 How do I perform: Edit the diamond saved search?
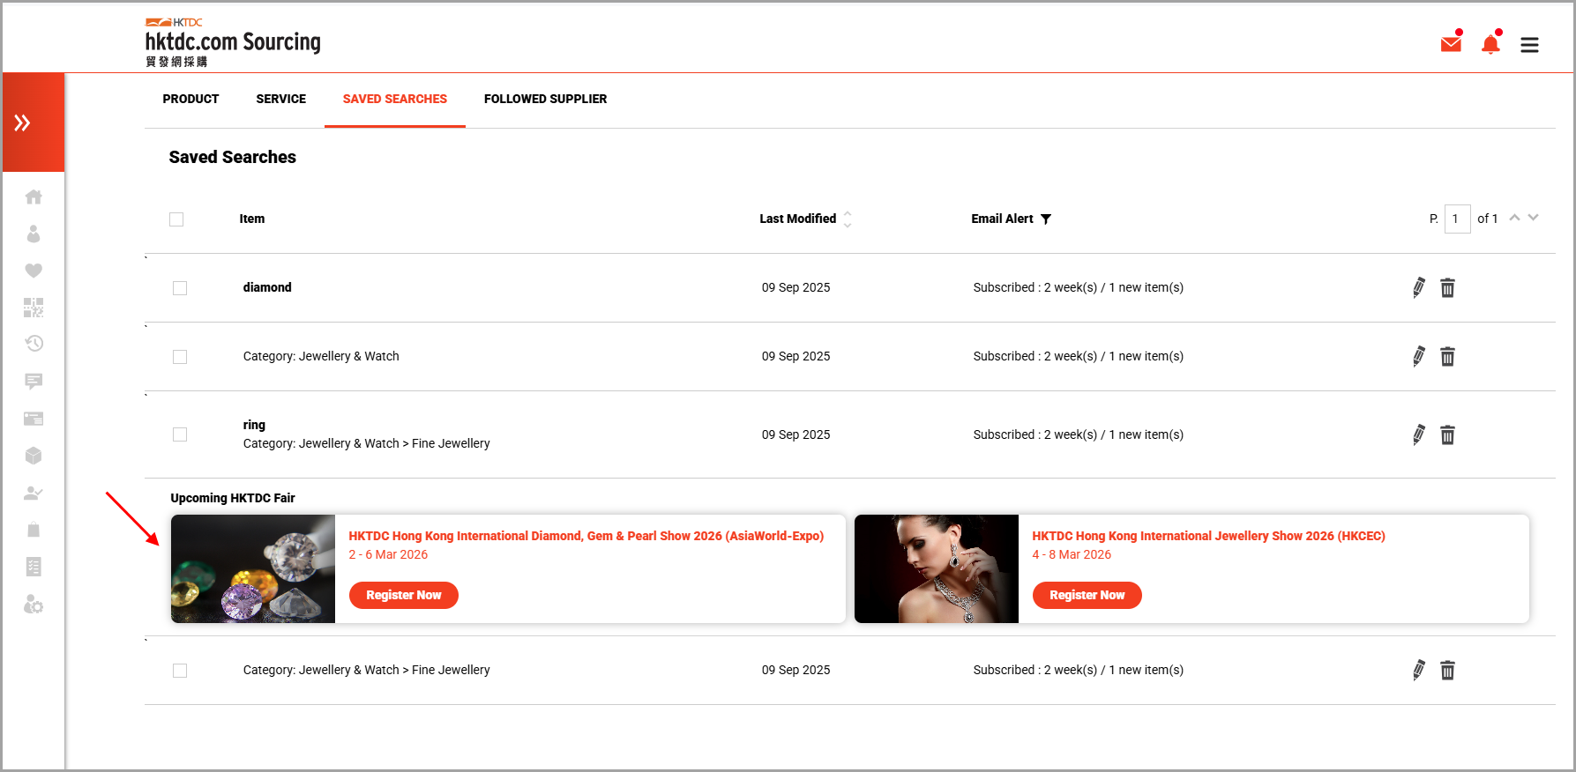click(1418, 287)
